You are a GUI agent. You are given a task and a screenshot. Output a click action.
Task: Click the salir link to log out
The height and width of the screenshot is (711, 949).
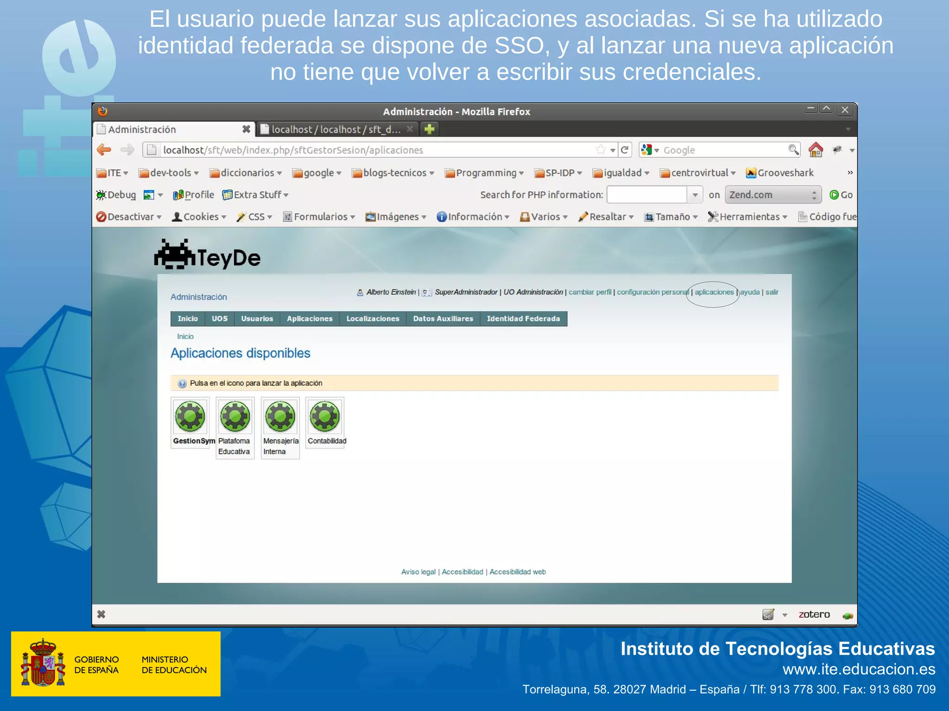tap(772, 292)
